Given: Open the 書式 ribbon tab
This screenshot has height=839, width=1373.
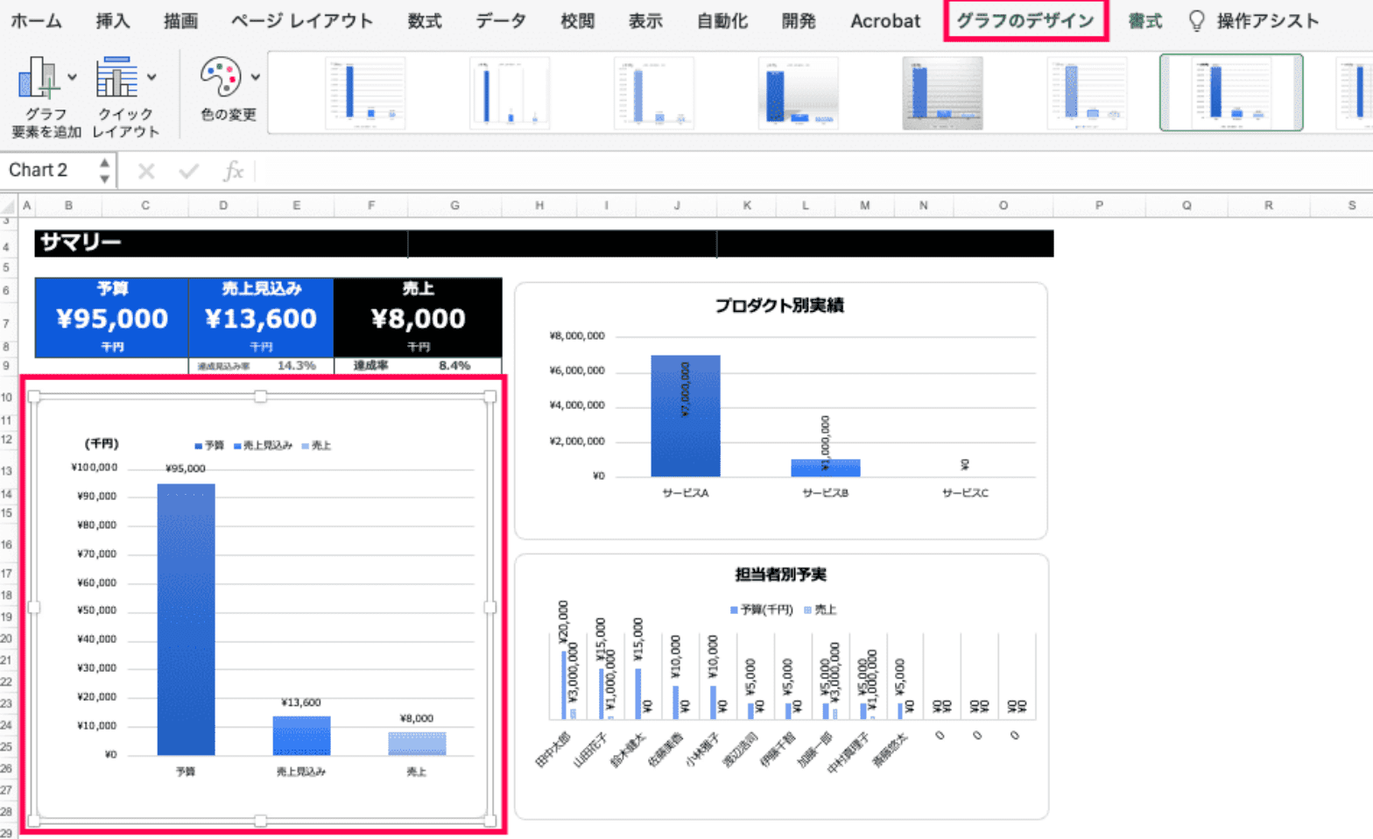Looking at the screenshot, I should [x=1144, y=21].
